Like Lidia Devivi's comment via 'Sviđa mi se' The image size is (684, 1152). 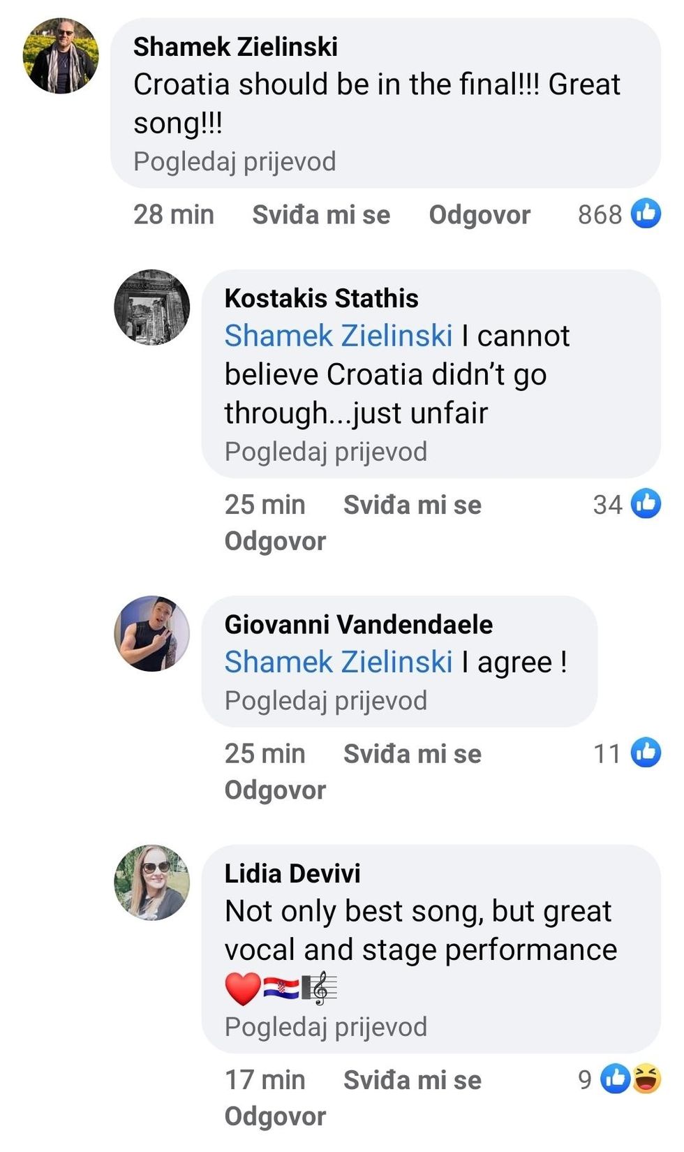click(412, 1080)
